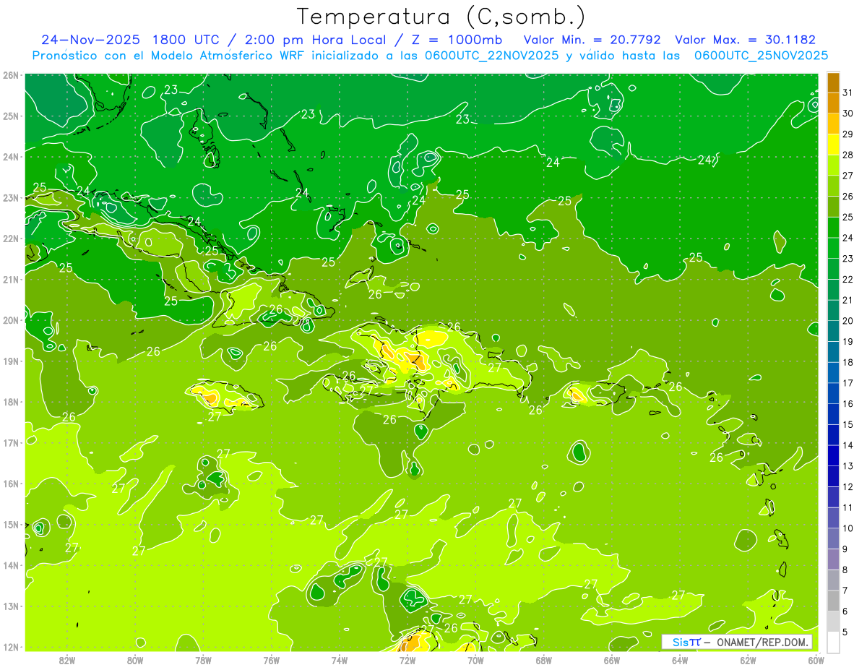The height and width of the screenshot is (670, 867).
Task: Click legend value "10" on the color scale
Action: pyautogui.click(x=848, y=528)
